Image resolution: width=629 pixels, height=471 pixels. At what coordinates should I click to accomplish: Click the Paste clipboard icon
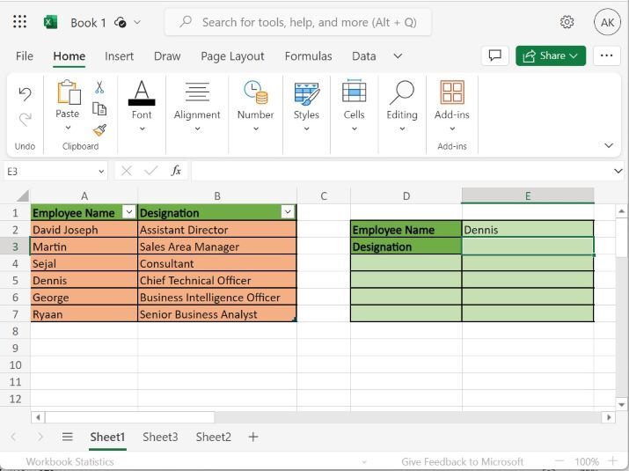[x=69, y=92]
